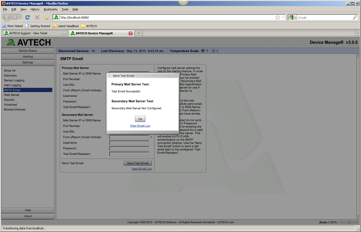Open the View menu
The width and height of the screenshot is (361, 232).
[x=23, y=9]
